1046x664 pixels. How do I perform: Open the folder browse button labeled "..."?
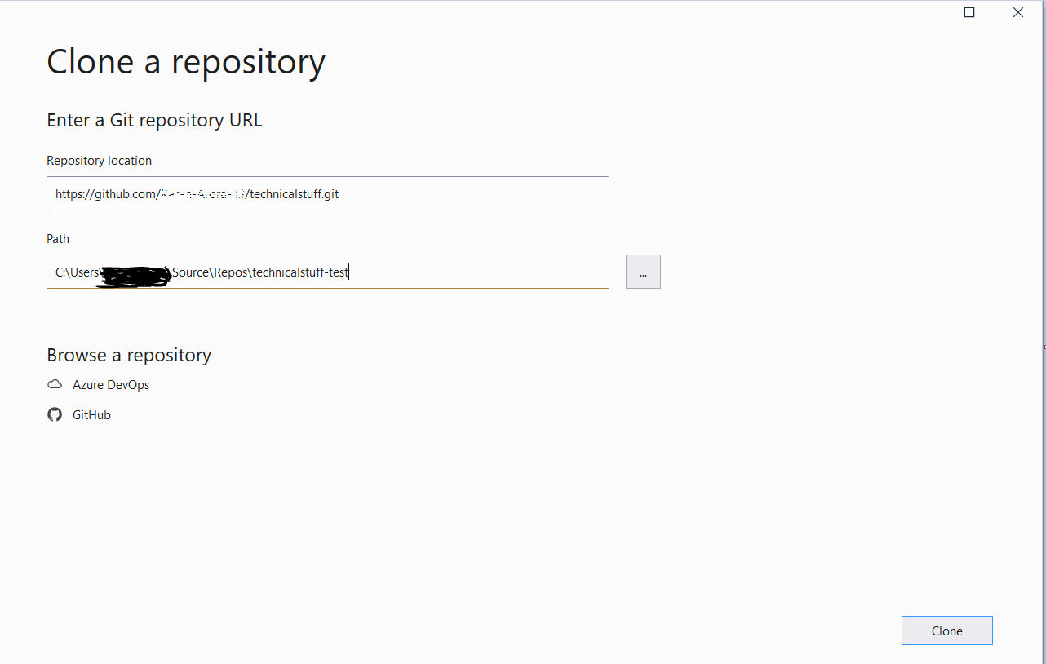click(x=643, y=272)
